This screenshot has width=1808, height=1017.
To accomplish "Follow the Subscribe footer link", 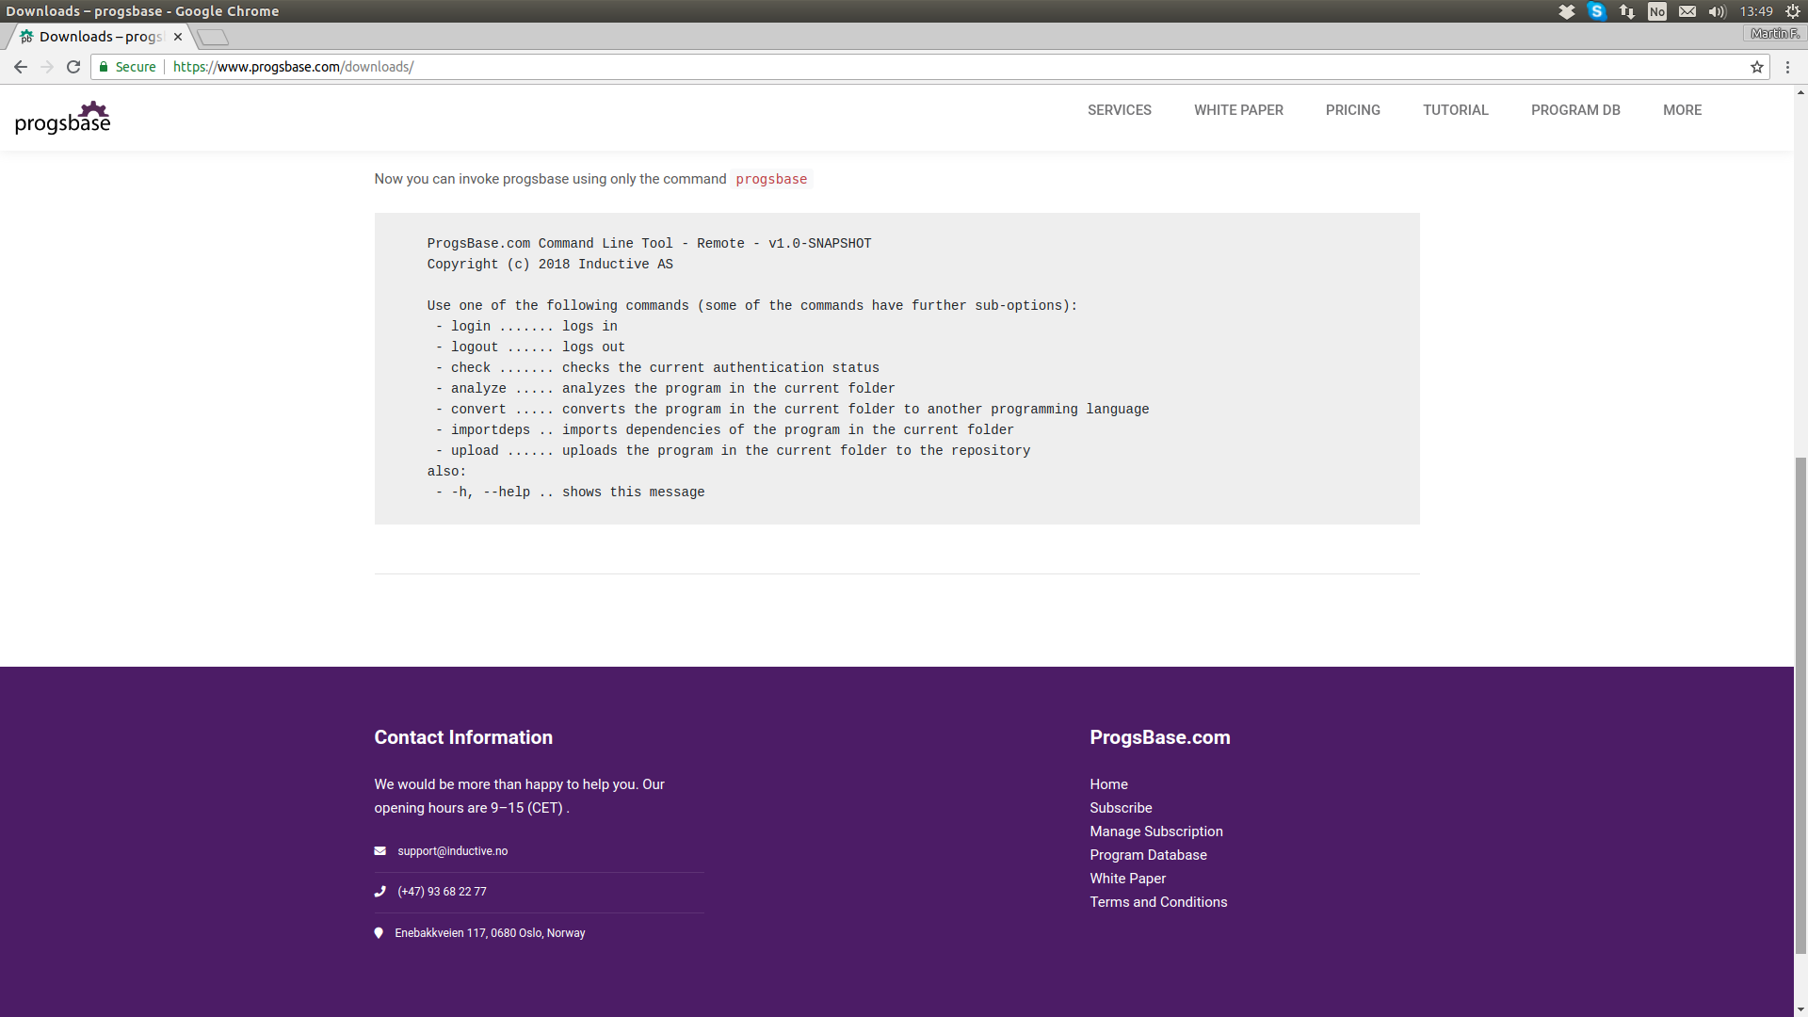I will (1121, 808).
